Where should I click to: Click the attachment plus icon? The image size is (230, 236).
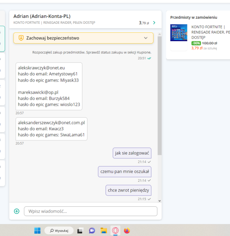coord(17,211)
